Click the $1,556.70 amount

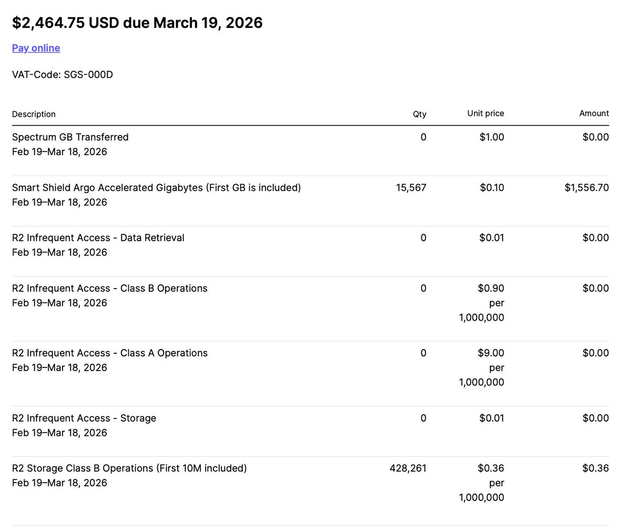[x=586, y=188]
